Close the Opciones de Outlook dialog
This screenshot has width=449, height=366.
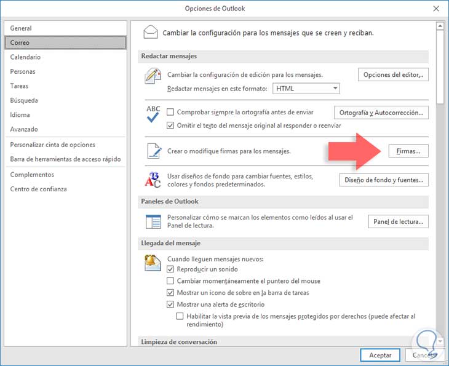tap(436, 9)
